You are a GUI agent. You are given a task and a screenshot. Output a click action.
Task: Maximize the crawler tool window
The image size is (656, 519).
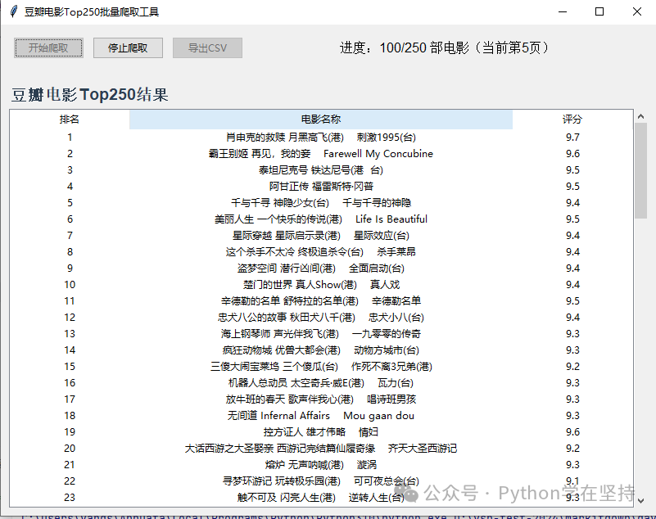click(x=599, y=11)
